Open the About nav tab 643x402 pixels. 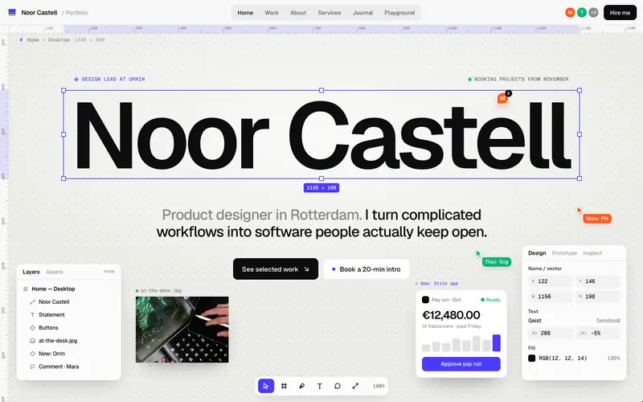point(298,13)
